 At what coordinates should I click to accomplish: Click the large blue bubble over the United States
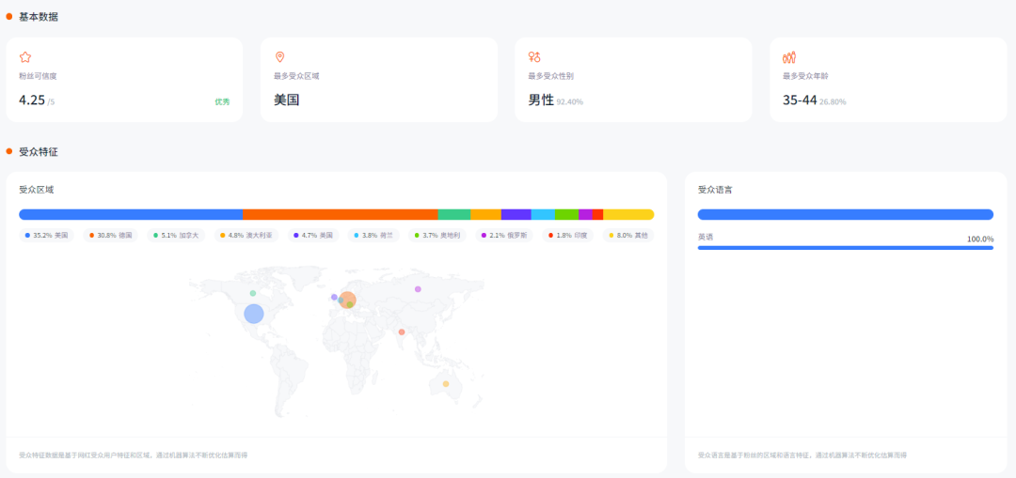pos(254,314)
